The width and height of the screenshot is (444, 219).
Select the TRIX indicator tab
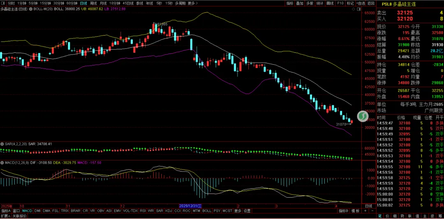click(65, 210)
